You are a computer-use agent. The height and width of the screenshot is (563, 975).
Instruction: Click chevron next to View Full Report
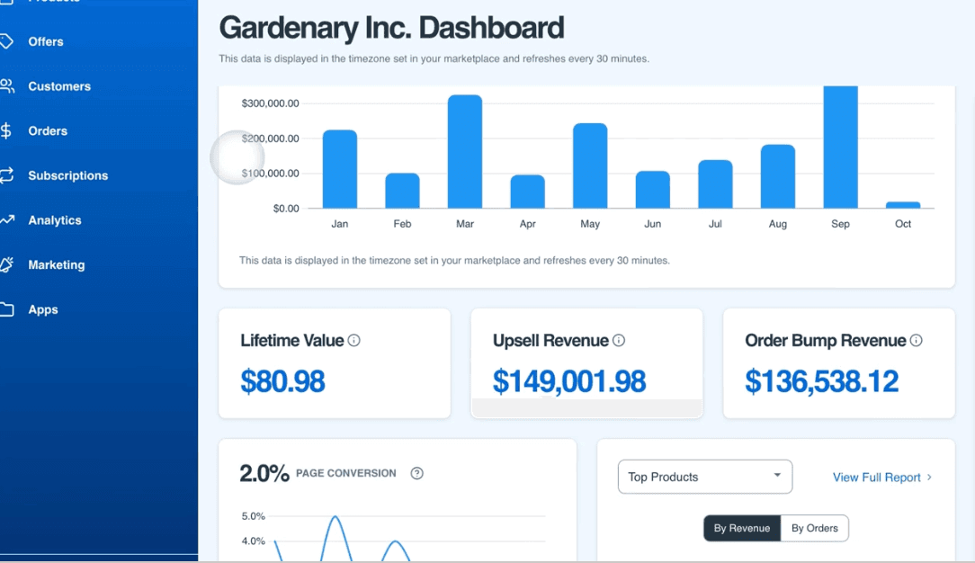(930, 478)
